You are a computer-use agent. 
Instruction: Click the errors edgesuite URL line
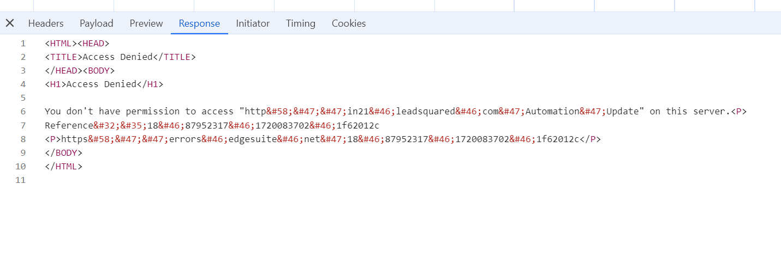(323, 139)
